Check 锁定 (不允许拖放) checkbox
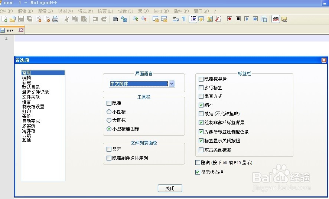 pyautogui.click(x=201, y=113)
